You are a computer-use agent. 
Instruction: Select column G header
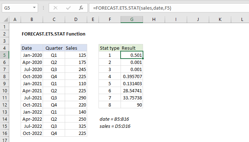pos(132,20)
